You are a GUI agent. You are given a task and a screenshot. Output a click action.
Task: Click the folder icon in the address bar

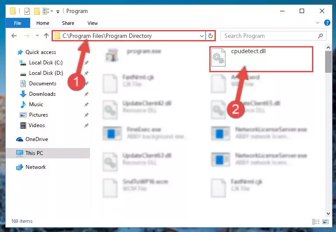pyautogui.click(x=57, y=36)
